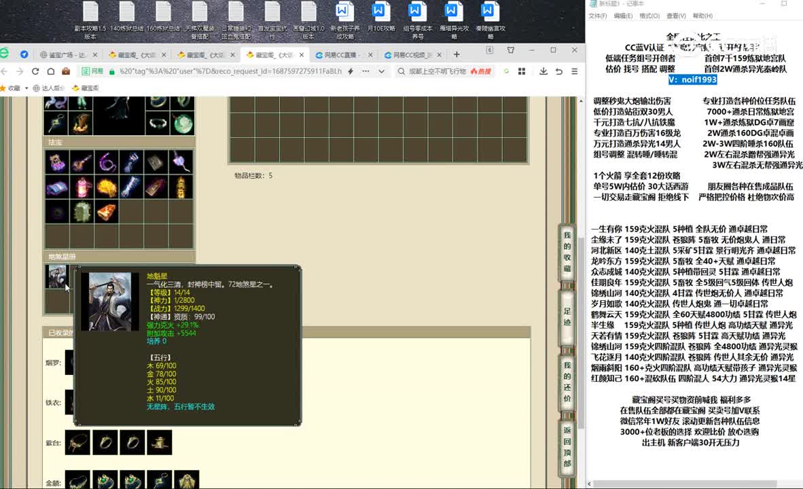The height and width of the screenshot is (489, 803).
Task: Click the purple swirl 法宝 item icon
Action: [x=107, y=162]
